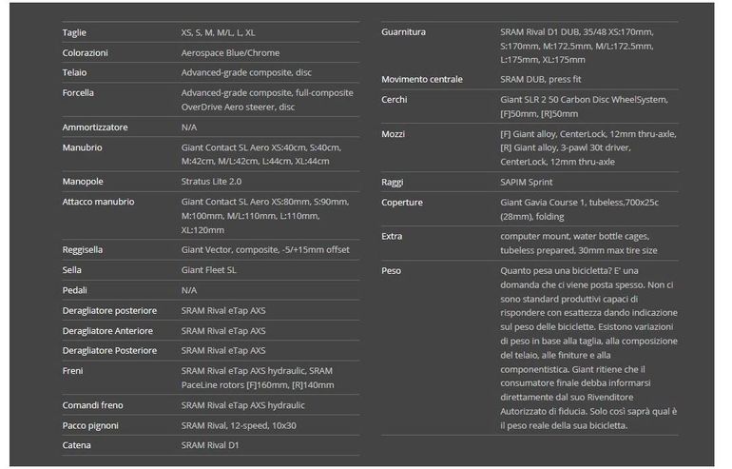Image resolution: width=732 pixels, height=469 pixels.
Task: Select the Peso row label
Action: tap(392, 270)
